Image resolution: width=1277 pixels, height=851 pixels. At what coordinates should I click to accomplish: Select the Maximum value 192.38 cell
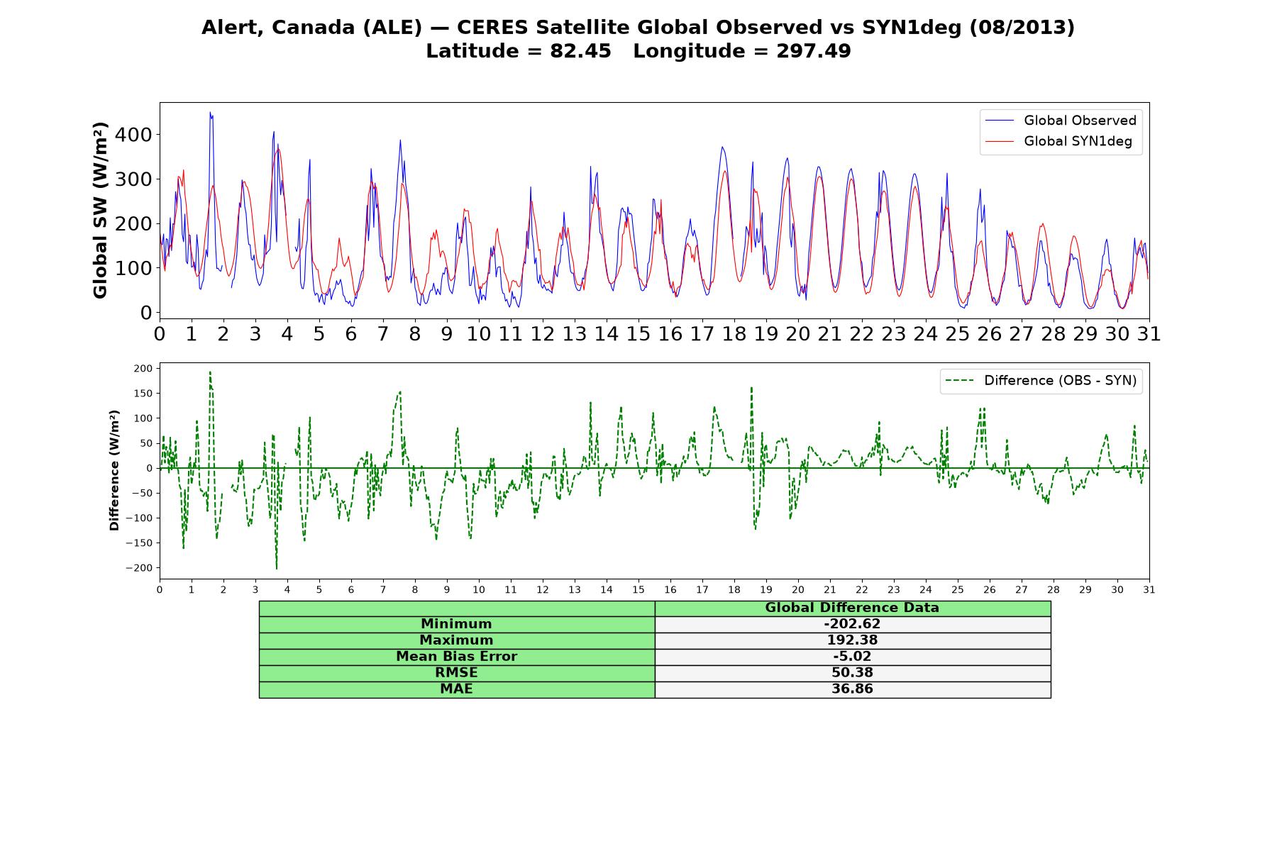[x=853, y=640]
